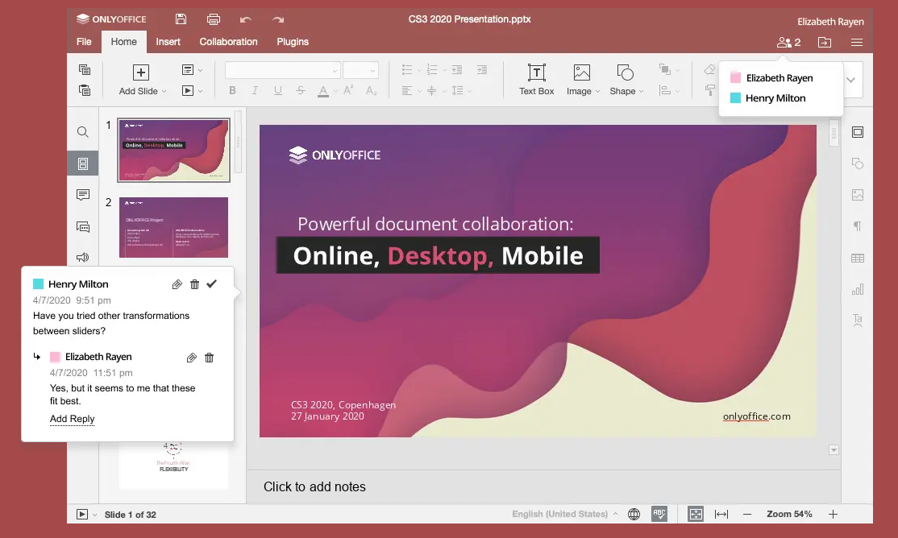The width and height of the screenshot is (898, 538).
Task: Open the hamburger view settings menu
Action: 857,43
